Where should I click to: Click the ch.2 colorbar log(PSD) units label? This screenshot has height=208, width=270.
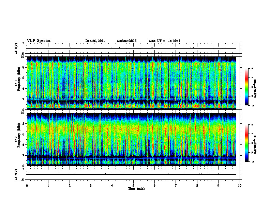[255, 145]
